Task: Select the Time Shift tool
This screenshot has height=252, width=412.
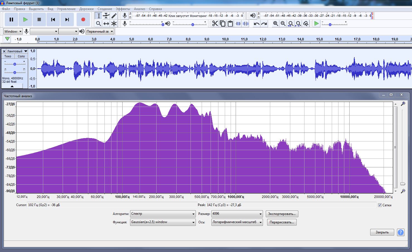Action: click(106, 24)
